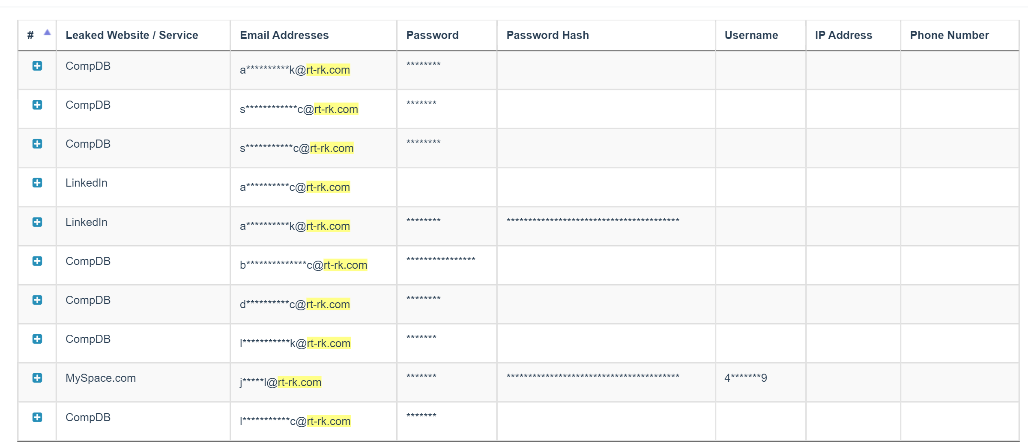Click the Phone Number column header
This screenshot has width=1028, height=446.
point(950,35)
